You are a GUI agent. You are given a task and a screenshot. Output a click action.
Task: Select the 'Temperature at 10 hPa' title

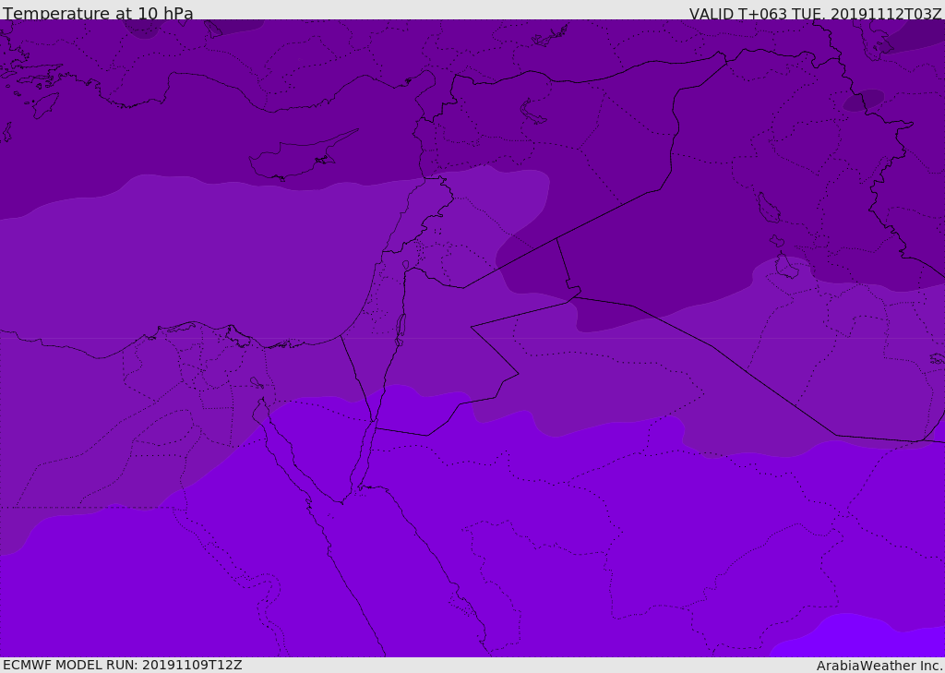[98, 13]
